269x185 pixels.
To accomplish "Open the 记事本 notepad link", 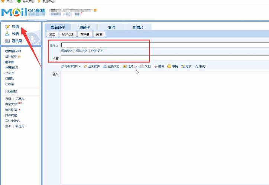I will click(20, 99).
